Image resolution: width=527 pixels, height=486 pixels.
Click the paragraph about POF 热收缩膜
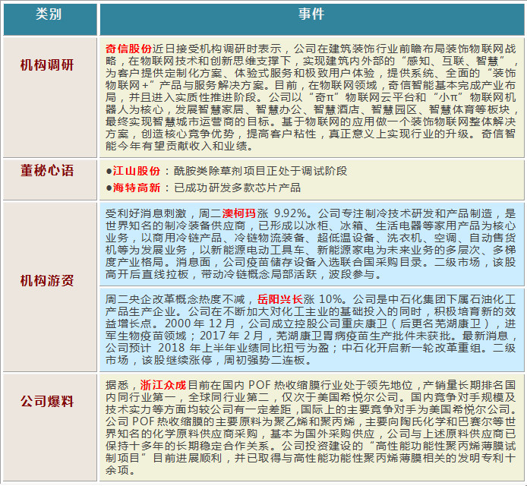(311, 429)
